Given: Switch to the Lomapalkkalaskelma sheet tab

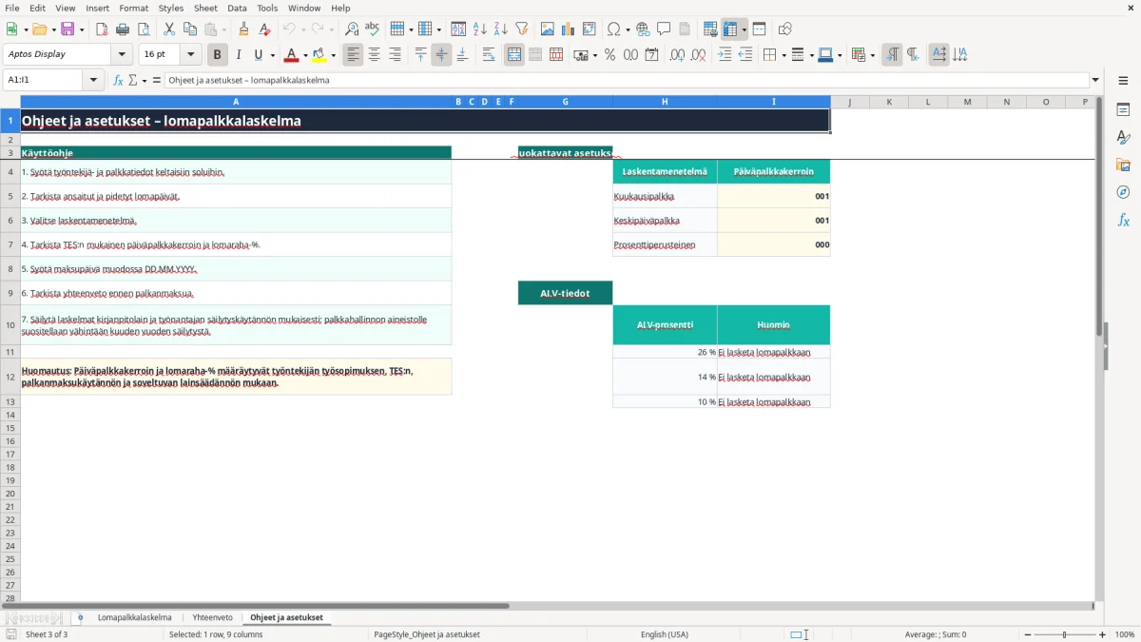Looking at the screenshot, I should pos(134,617).
